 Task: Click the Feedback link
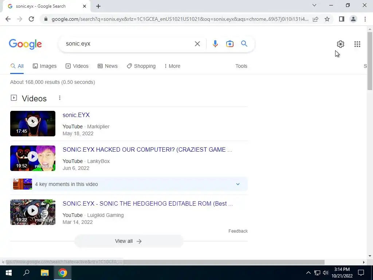coord(238,231)
